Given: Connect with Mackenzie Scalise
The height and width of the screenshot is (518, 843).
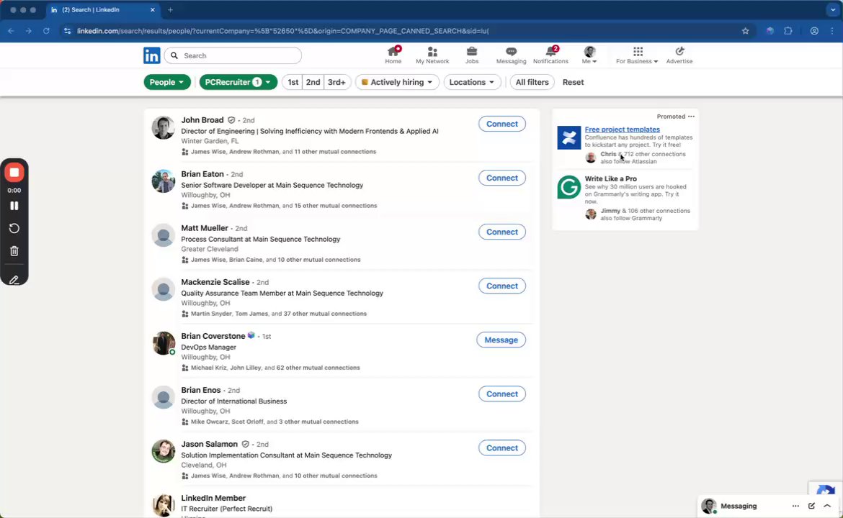Looking at the screenshot, I should coord(501,286).
